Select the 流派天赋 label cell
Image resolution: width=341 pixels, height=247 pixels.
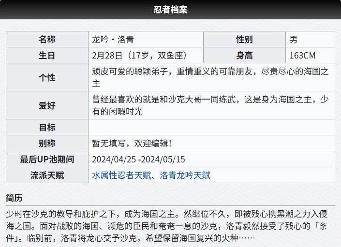(x=47, y=175)
